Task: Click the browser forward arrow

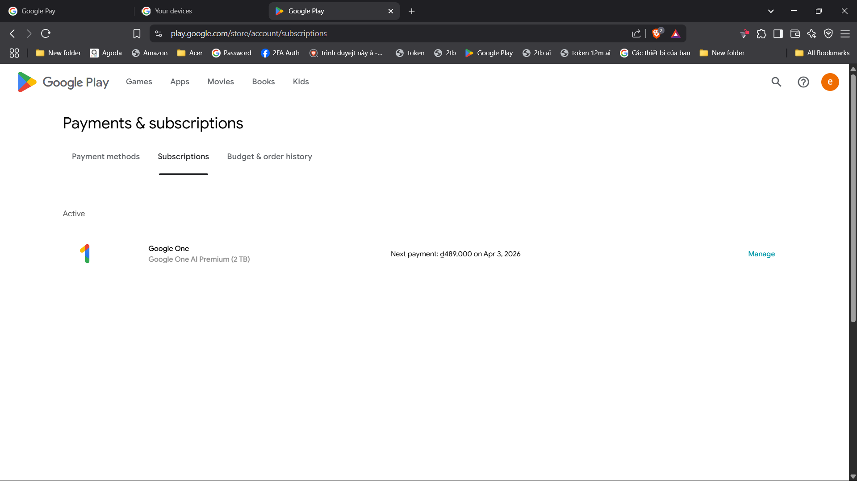Action: pyautogui.click(x=29, y=33)
